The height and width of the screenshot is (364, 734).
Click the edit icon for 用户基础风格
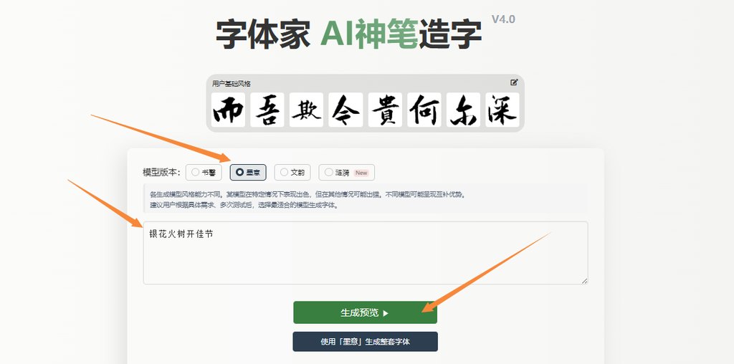click(514, 82)
